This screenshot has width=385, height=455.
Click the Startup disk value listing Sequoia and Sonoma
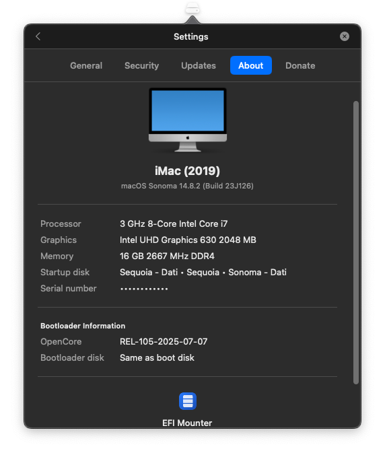tap(203, 272)
